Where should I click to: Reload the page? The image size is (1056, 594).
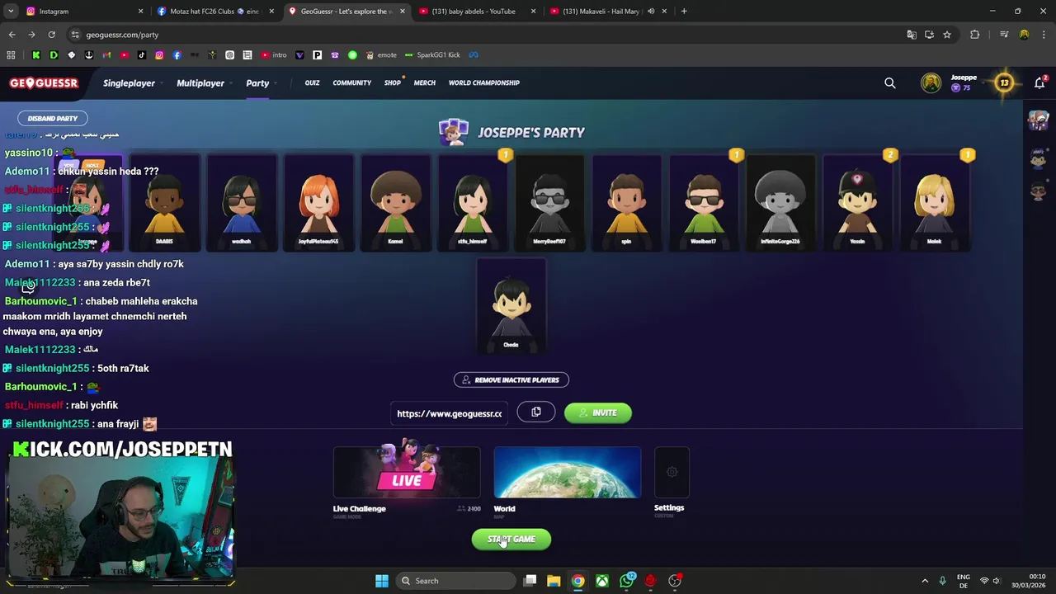(x=51, y=35)
